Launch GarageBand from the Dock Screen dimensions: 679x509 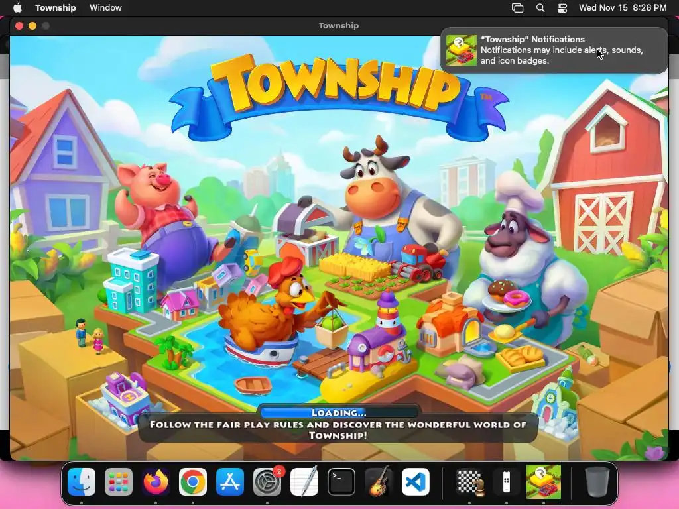(379, 482)
